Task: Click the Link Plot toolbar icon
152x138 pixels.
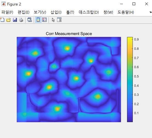Action: (x=30, y=20)
